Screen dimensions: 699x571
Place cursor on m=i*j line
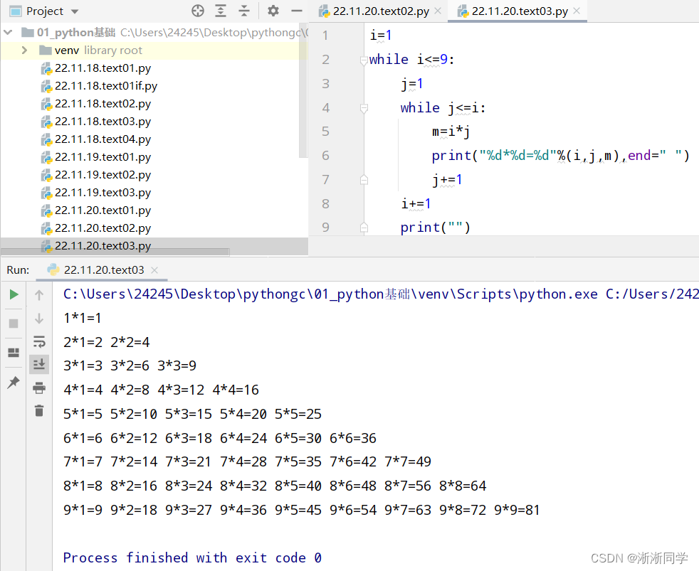(x=451, y=132)
